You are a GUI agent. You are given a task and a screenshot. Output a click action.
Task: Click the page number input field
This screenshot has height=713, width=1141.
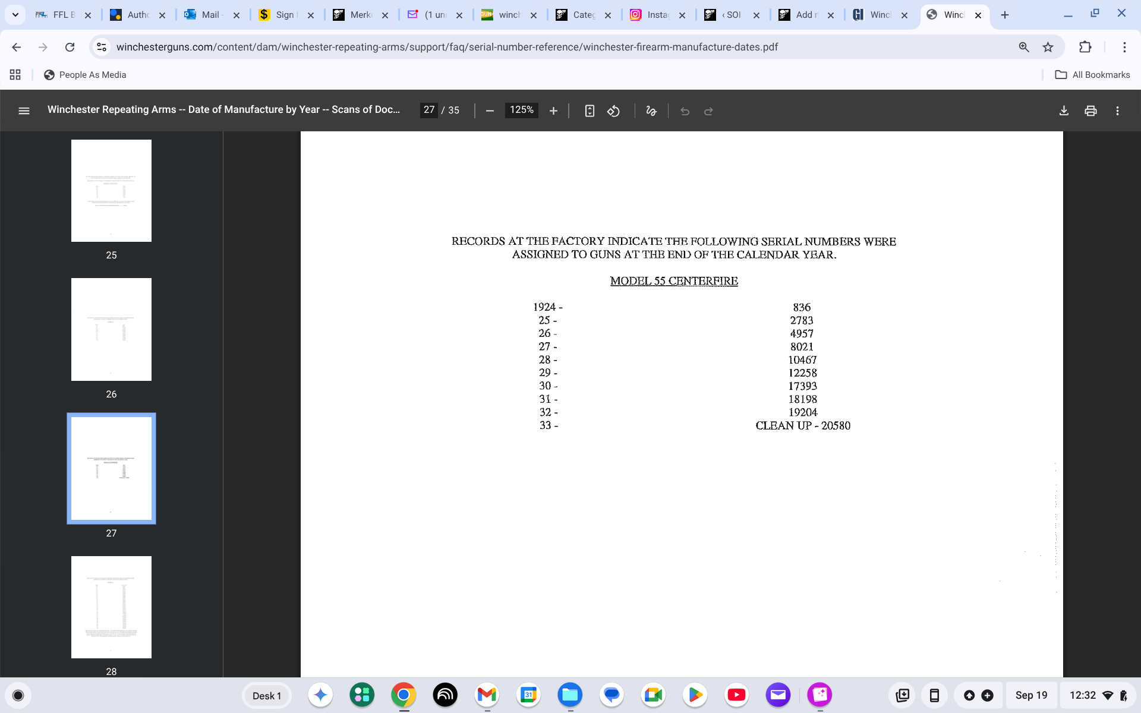(428, 110)
